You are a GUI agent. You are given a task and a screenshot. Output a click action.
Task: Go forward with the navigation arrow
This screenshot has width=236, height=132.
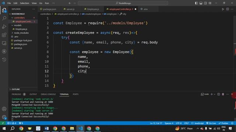click(74, 3)
